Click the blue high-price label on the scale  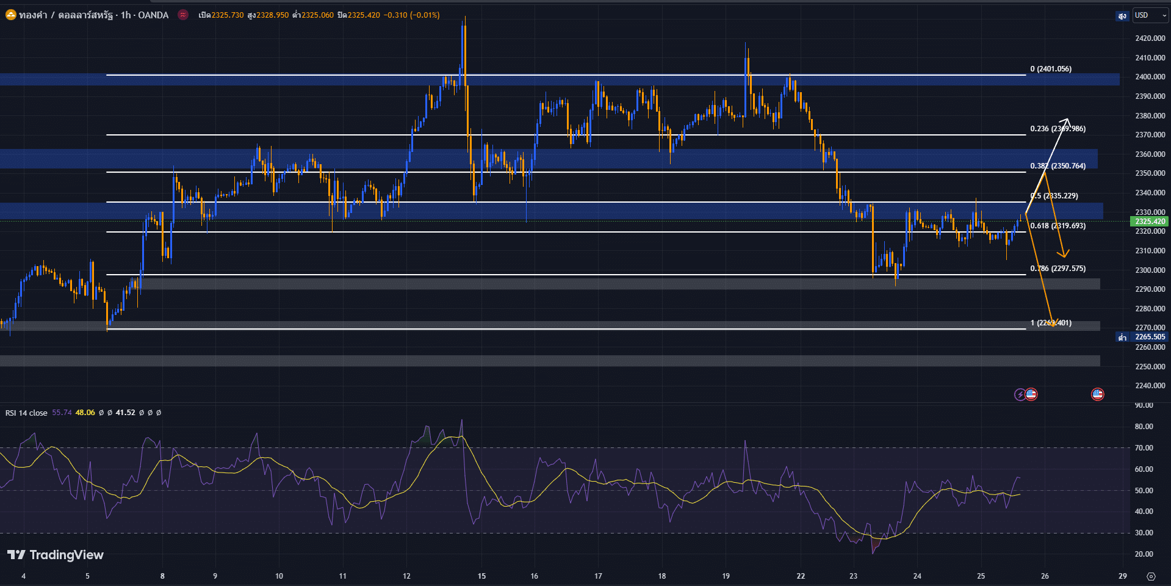[x=1122, y=16]
